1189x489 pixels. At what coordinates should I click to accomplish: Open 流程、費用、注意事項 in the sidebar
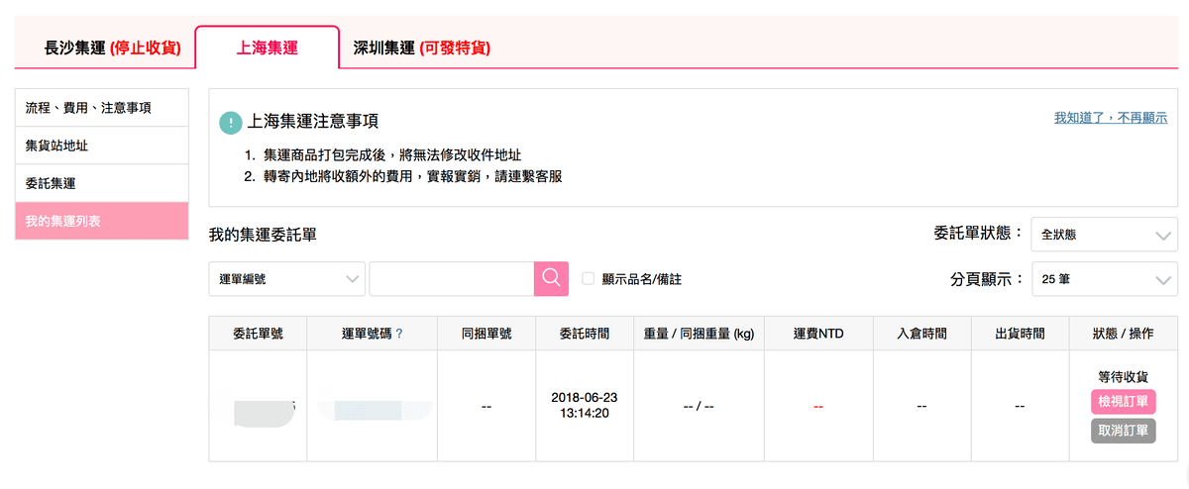pyautogui.click(x=102, y=107)
